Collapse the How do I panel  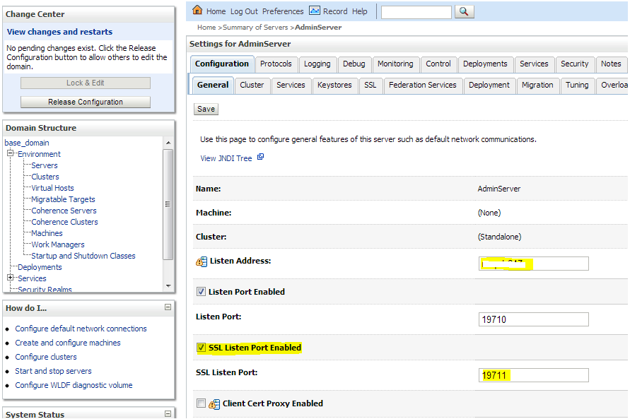coord(168,307)
